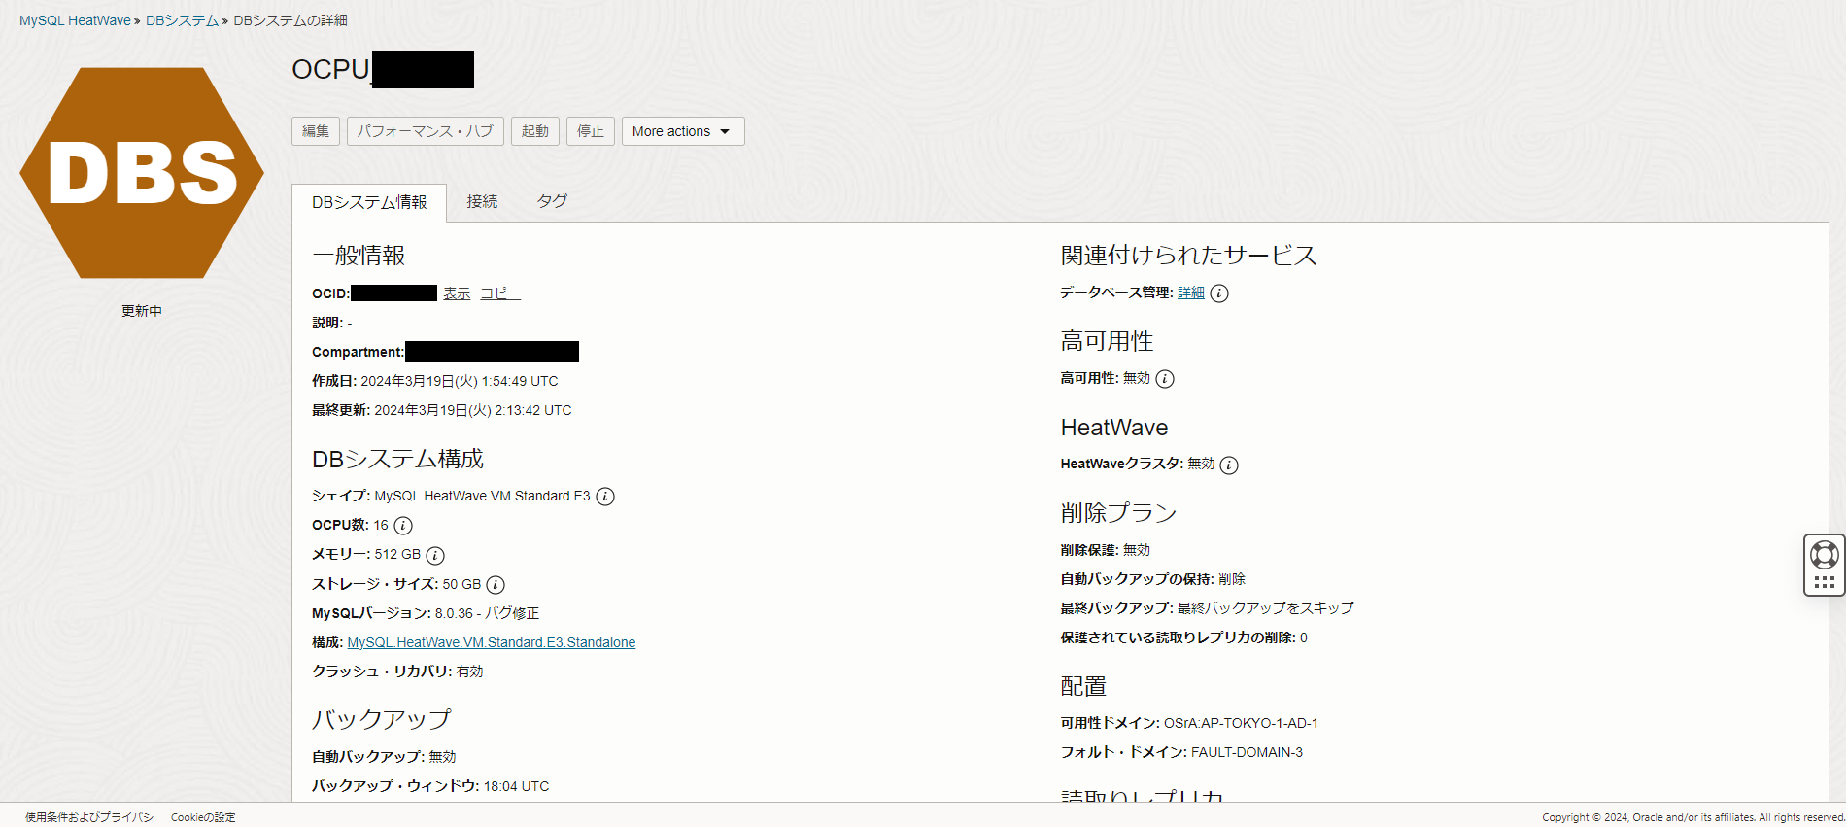
Task: Click info icon beside HeatWaveクラスタ: 無効
Action: click(x=1229, y=465)
